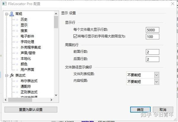Close the FileLocator Pro 配置 dialog
Viewport: 178px width, 122px height.
click(173, 4)
